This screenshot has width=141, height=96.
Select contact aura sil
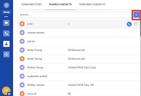(32, 94)
